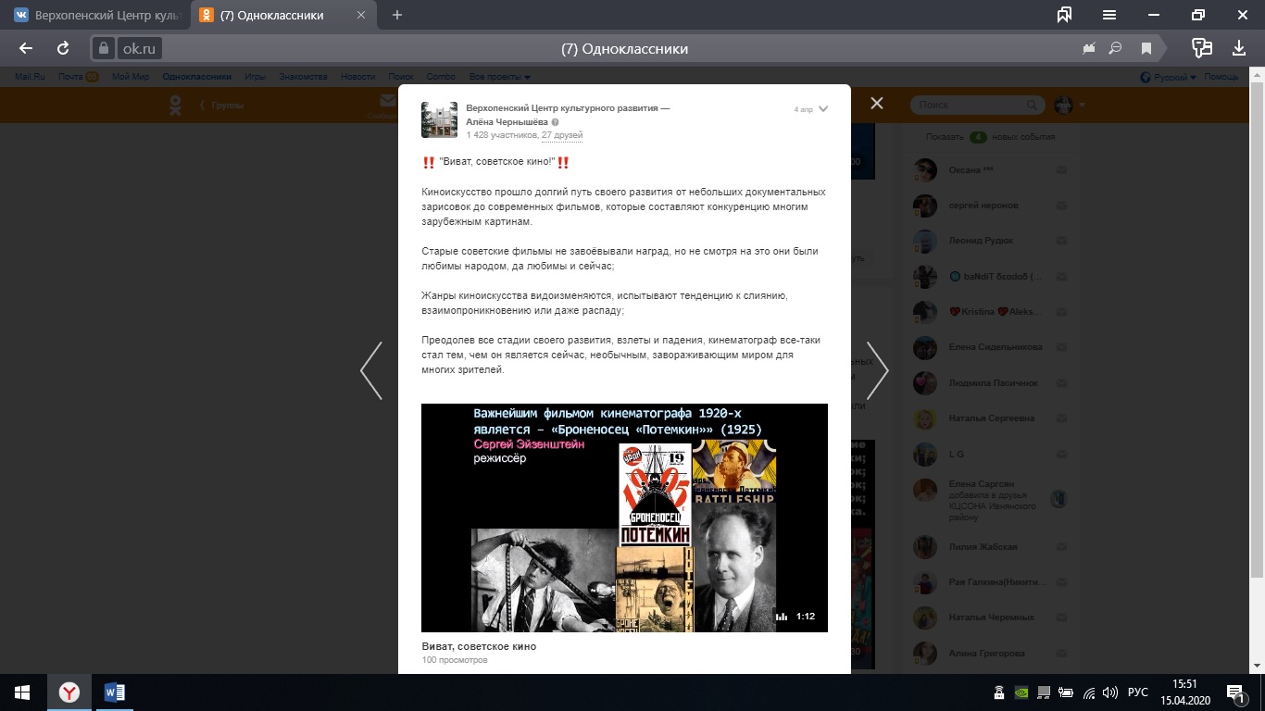Bookmark this page with the flag icon

click(1146, 48)
